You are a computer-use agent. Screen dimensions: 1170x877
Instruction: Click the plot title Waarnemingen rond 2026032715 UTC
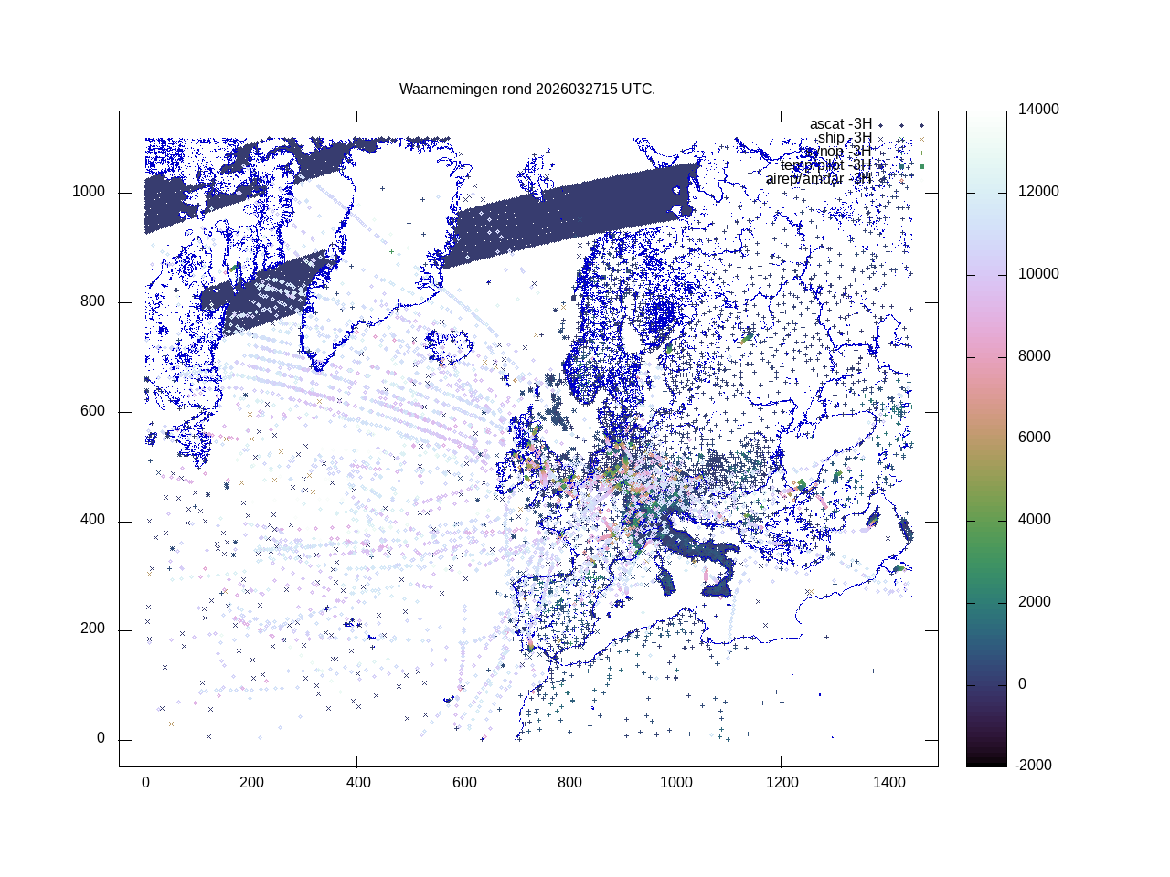pos(526,90)
